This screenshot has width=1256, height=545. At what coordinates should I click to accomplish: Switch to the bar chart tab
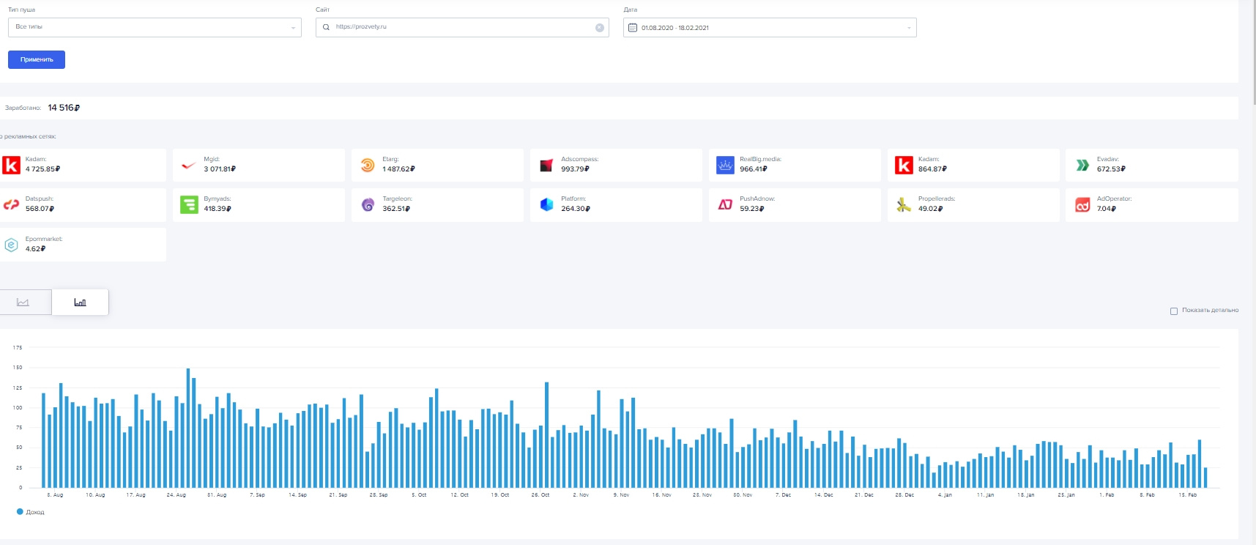click(x=81, y=303)
